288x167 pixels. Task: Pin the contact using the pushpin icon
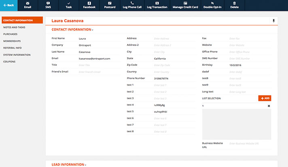273,21
